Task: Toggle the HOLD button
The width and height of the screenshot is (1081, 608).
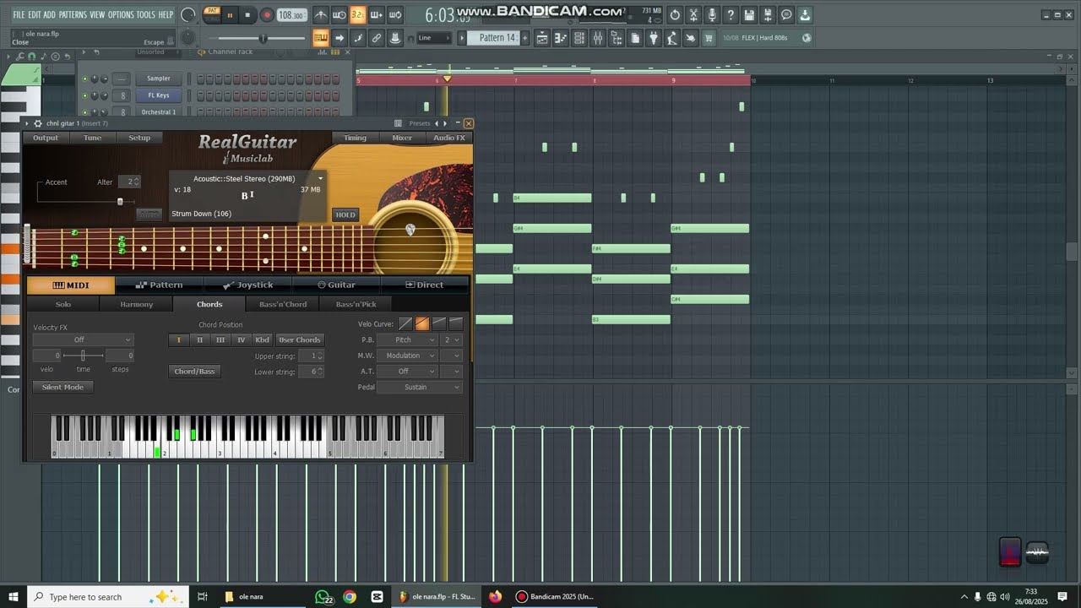Action: (x=345, y=214)
